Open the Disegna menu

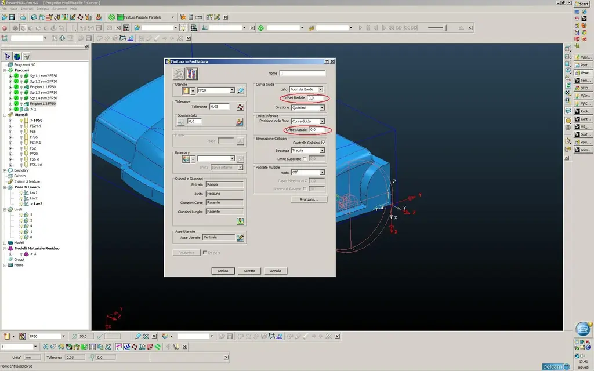point(43,9)
